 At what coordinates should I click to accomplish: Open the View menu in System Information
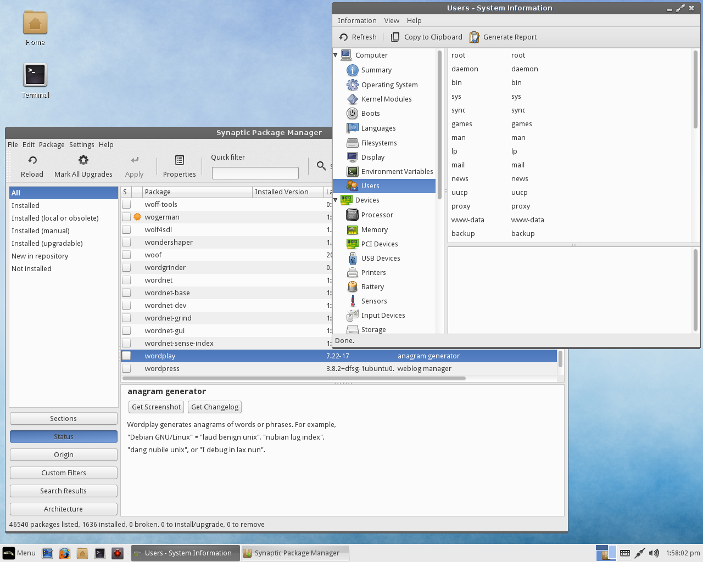(392, 21)
